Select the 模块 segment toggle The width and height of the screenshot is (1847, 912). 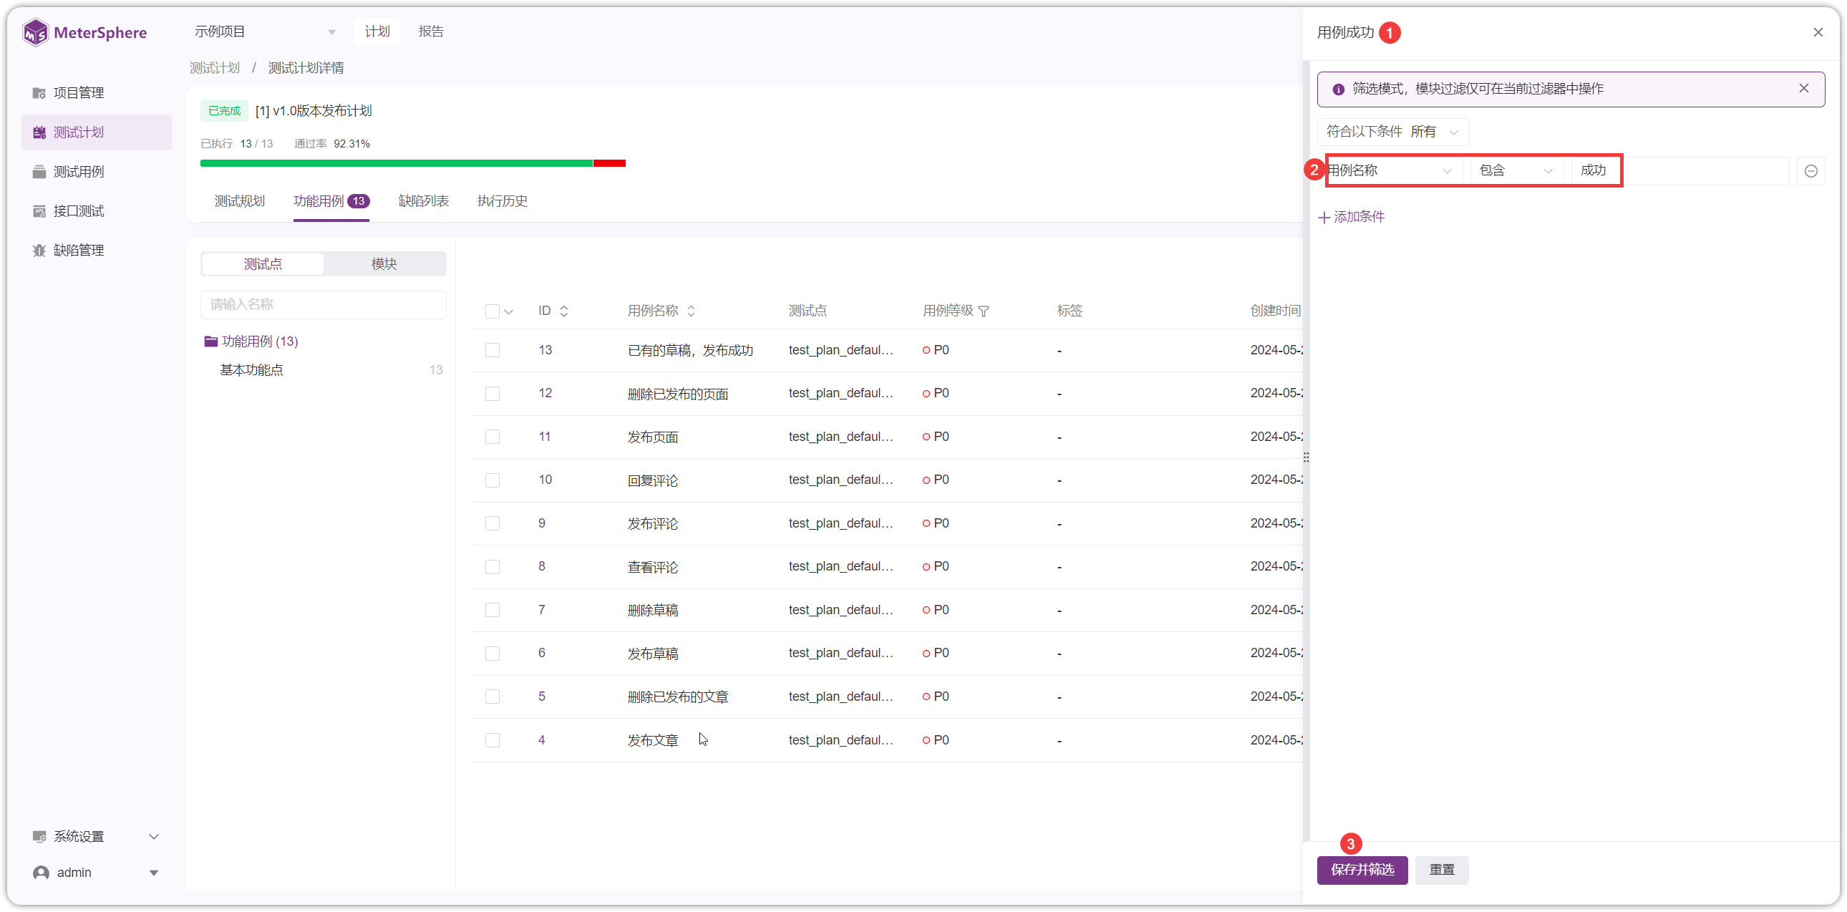384,264
